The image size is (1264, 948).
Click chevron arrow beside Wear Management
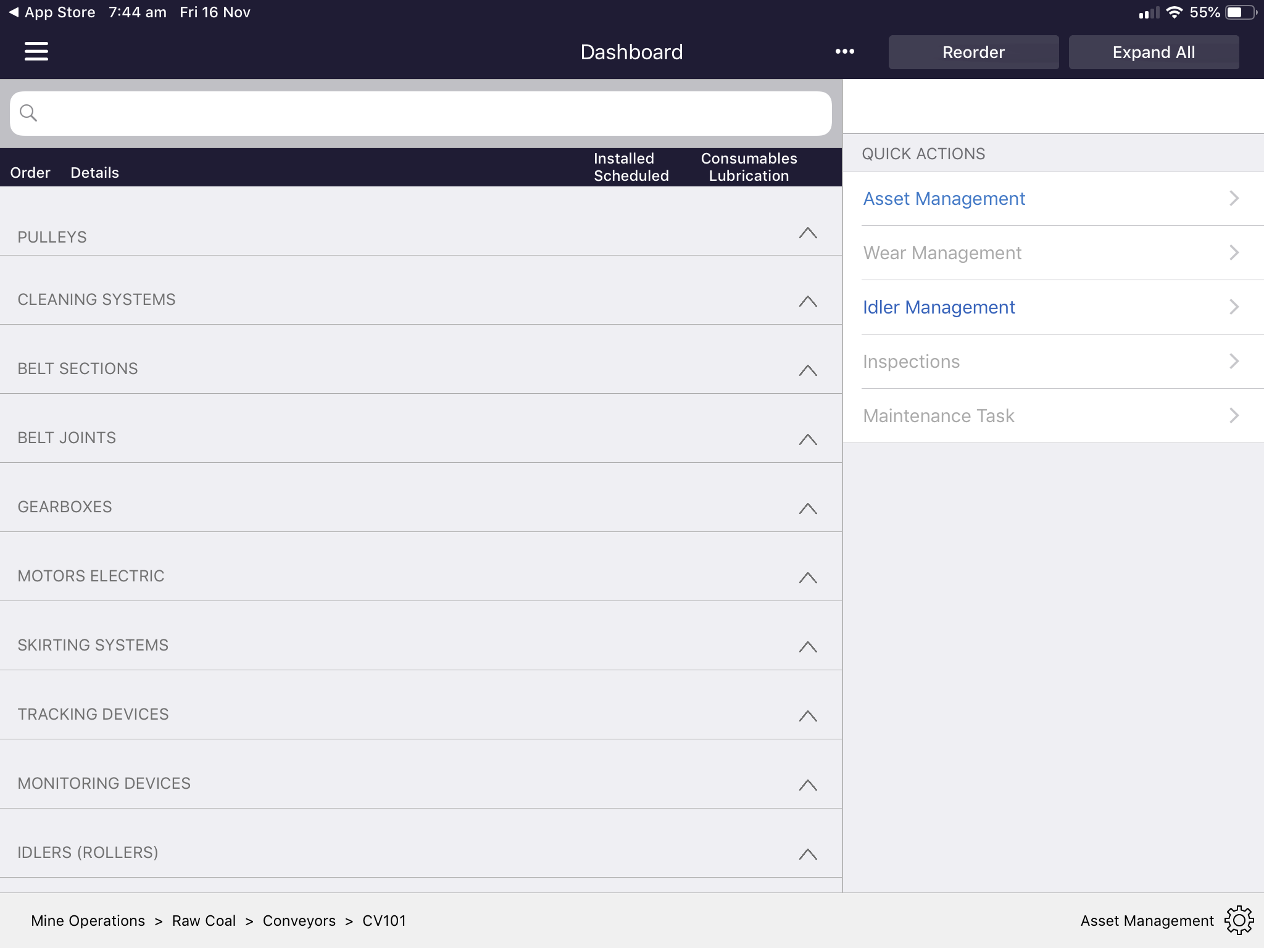coord(1234,253)
